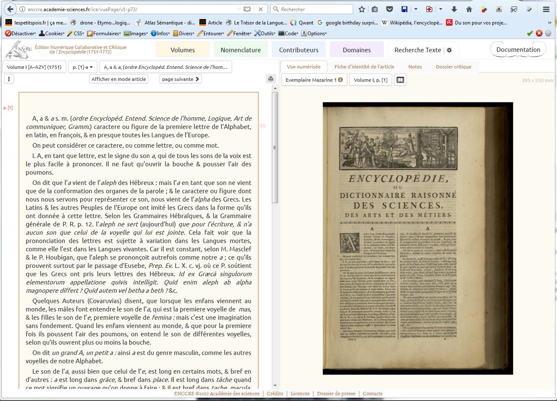Toggle reader view in the address bar
Image resolution: width=557 pixels, height=401 pixels.
pyautogui.click(x=247, y=9)
